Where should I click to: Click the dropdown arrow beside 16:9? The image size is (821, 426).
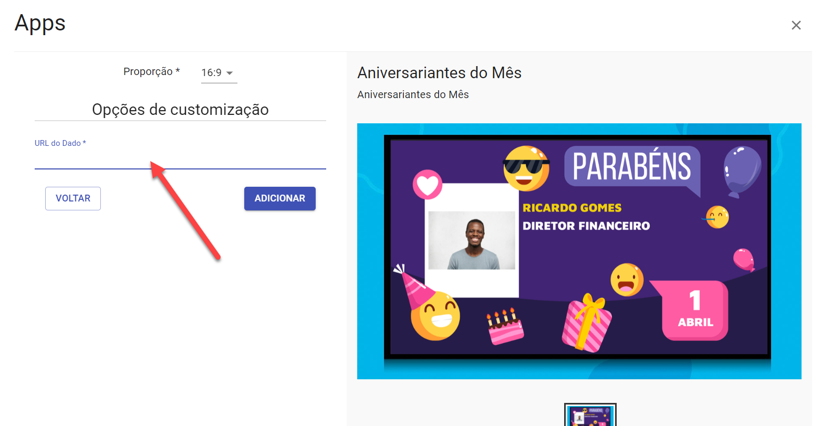point(230,73)
